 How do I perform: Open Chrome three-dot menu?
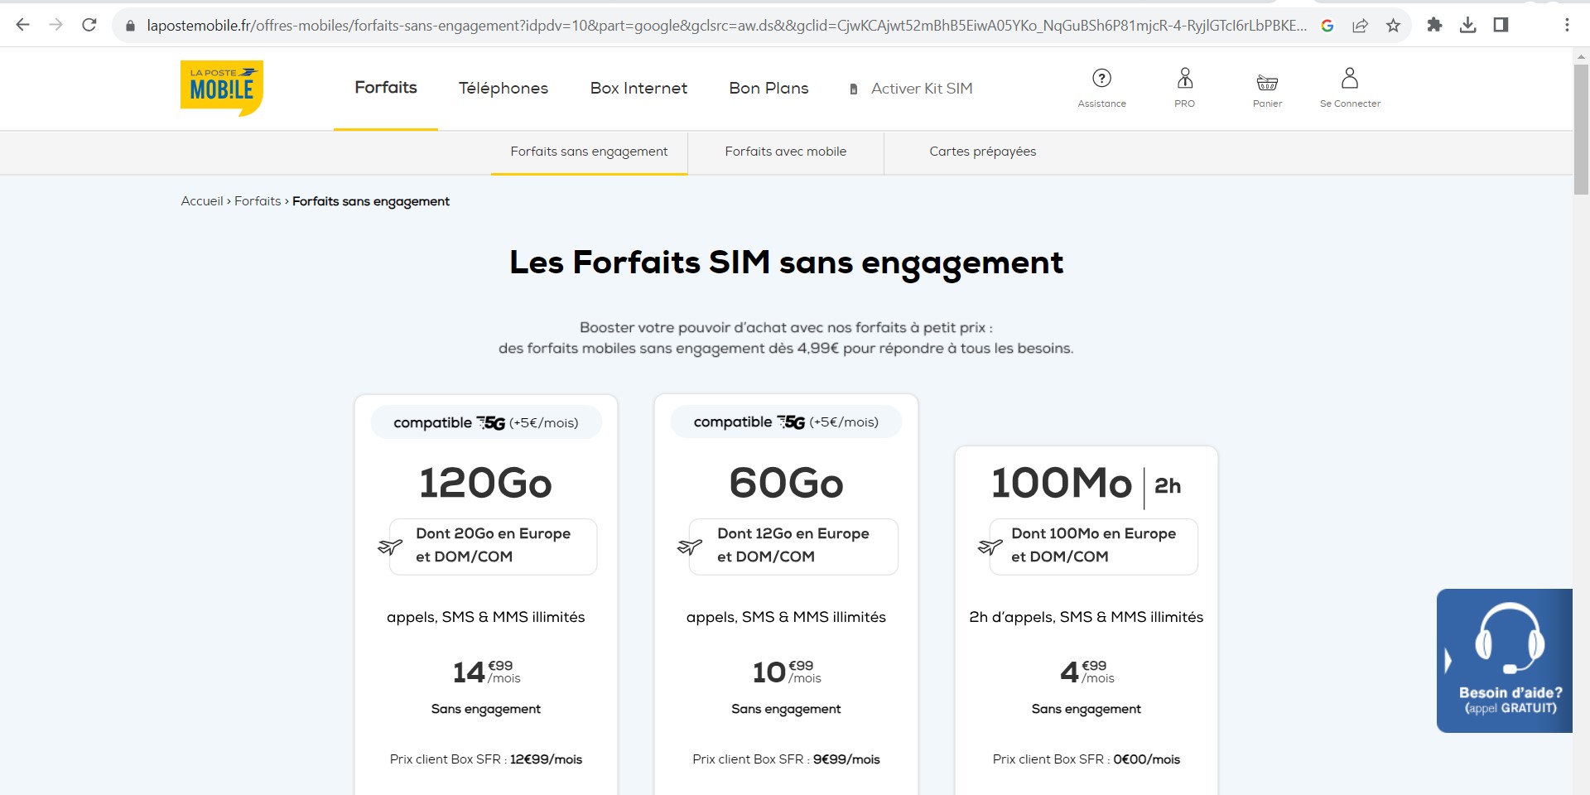1567,26
